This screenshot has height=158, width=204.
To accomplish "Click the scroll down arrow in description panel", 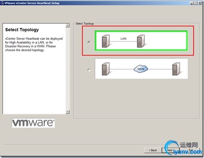I will [x=68, y=112].
